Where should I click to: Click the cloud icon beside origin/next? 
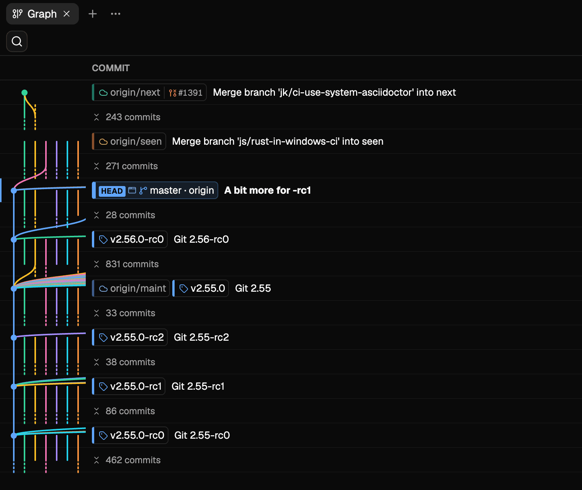[103, 93]
